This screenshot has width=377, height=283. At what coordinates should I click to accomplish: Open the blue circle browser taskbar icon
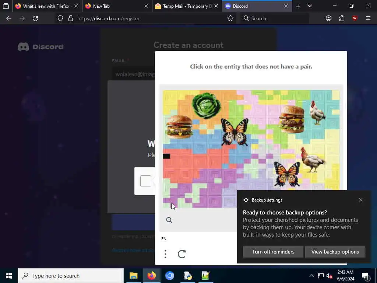click(x=169, y=276)
